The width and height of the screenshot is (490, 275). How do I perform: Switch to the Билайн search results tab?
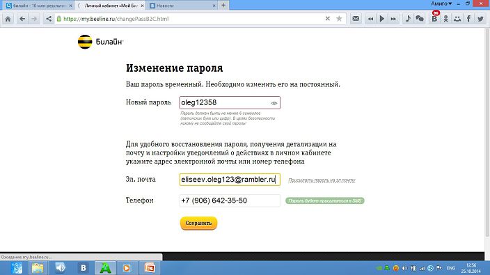38,6
